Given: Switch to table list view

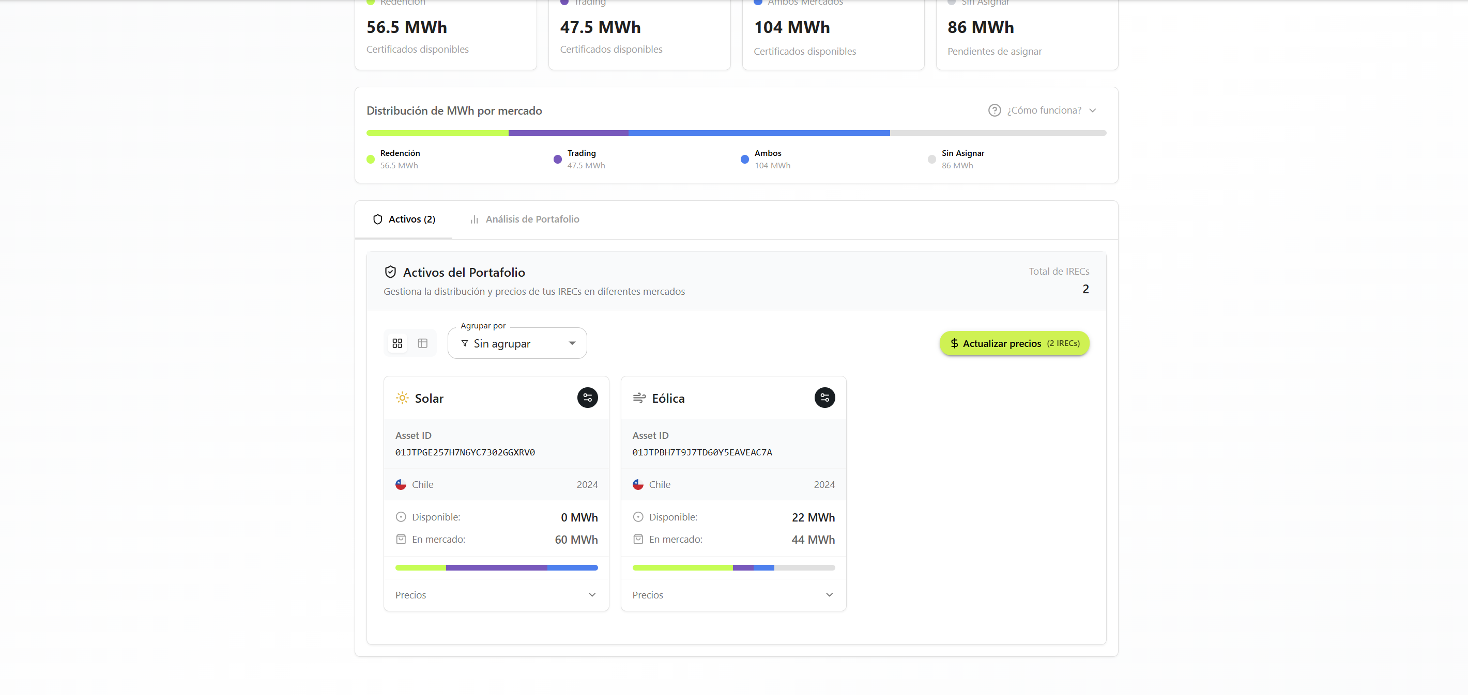Looking at the screenshot, I should pos(422,343).
